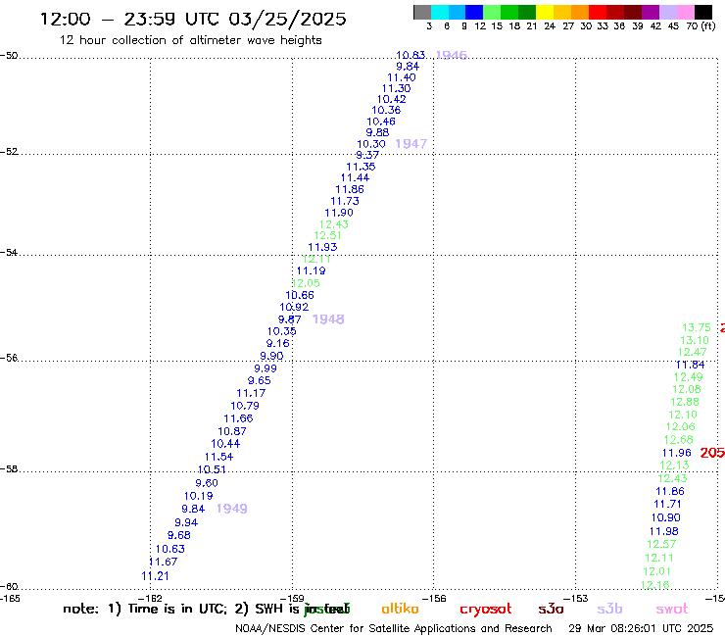Click the wave height value 10.87

coord(232,431)
